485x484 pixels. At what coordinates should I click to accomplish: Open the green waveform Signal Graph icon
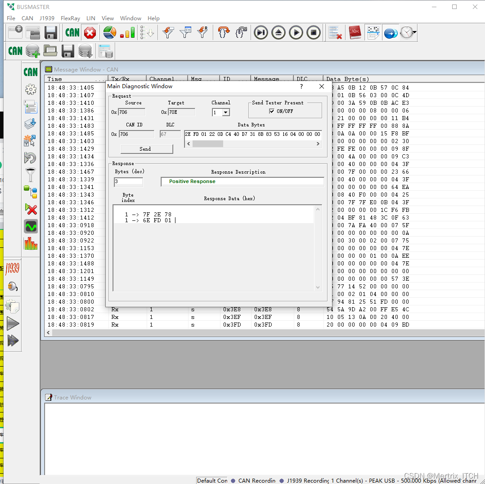click(x=31, y=226)
